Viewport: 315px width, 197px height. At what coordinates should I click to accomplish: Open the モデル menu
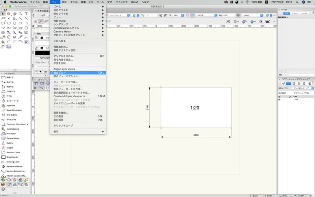(74, 2)
